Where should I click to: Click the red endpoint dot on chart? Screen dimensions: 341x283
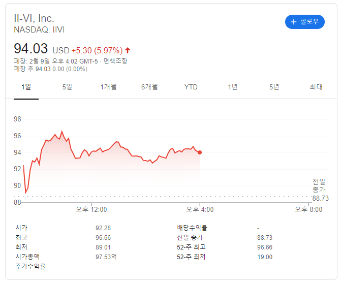(200, 152)
